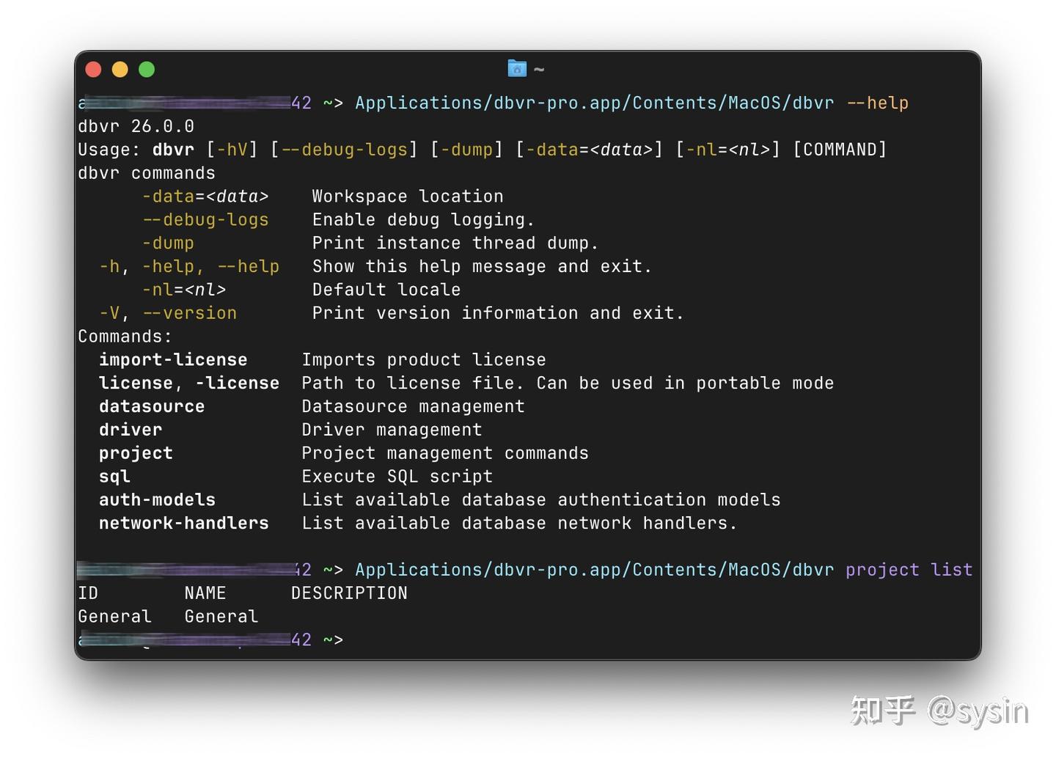Click the "Commands:" heading
1056x759 pixels.
pyautogui.click(x=125, y=337)
